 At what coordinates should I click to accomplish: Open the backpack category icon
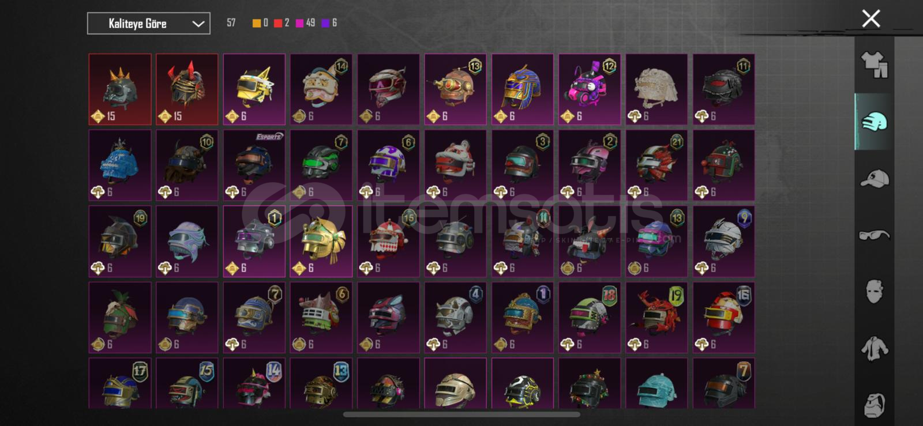pyautogui.click(x=874, y=405)
